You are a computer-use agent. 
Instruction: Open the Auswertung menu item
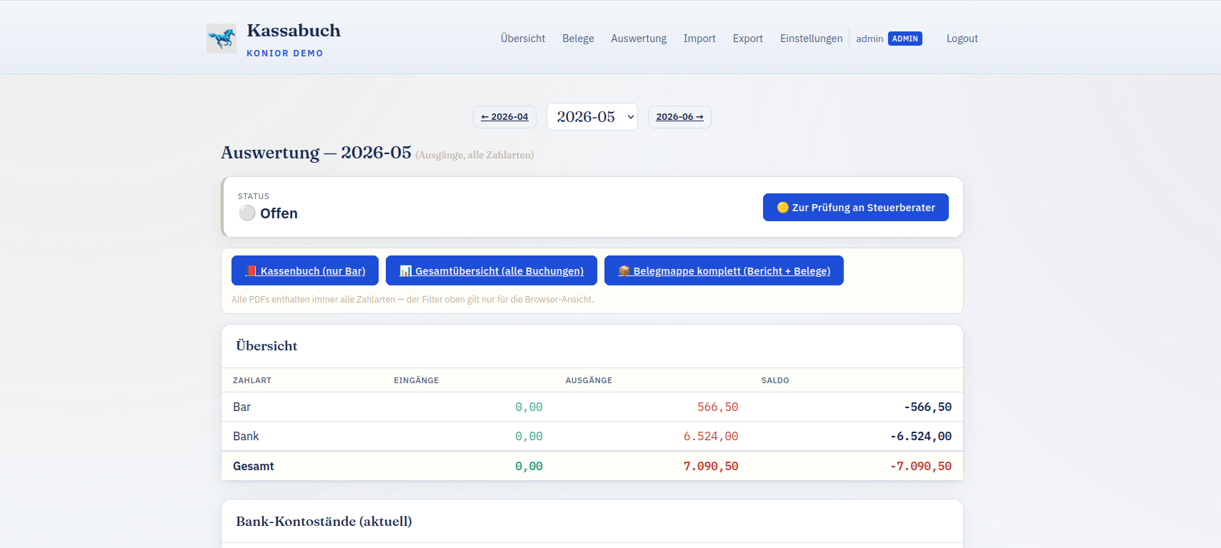[x=639, y=39]
